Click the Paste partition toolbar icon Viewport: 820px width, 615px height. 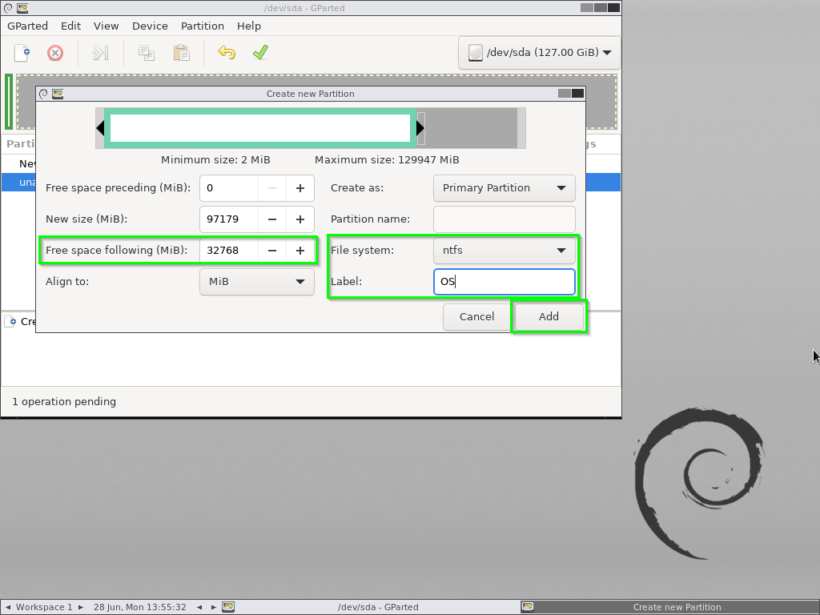click(x=182, y=53)
